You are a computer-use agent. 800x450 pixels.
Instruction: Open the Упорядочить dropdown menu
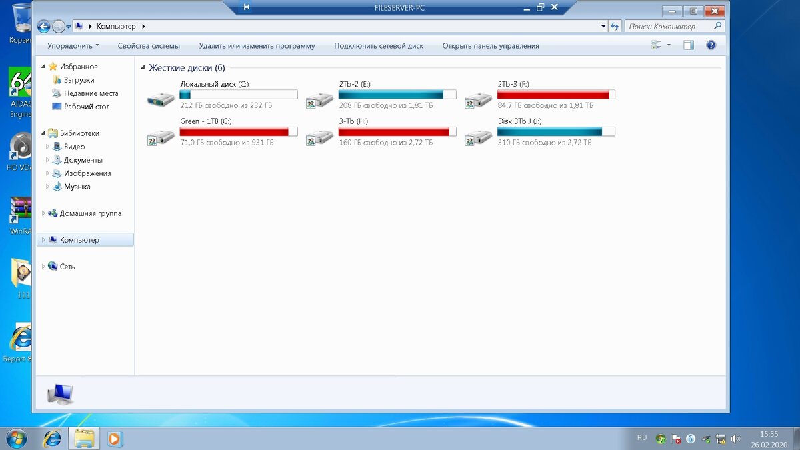[x=73, y=46]
